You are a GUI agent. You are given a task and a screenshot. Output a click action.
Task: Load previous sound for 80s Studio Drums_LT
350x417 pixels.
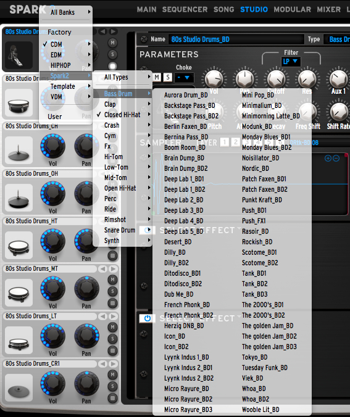tap(102, 316)
